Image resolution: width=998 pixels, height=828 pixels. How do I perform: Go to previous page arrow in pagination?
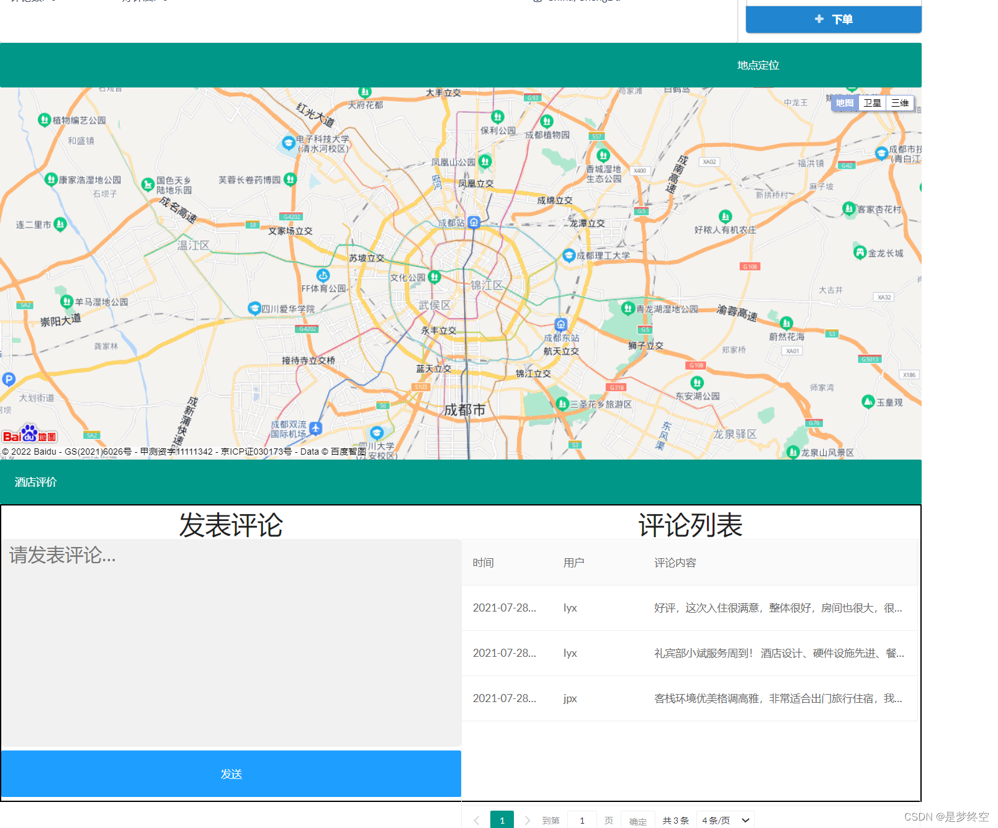(x=476, y=820)
